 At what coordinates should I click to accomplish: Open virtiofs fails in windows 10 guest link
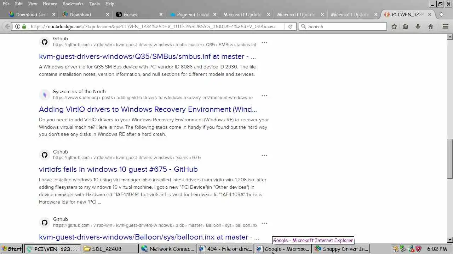pos(118,169)
